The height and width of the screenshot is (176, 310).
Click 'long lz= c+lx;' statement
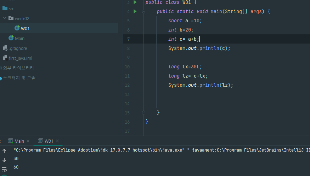[188, 76]
